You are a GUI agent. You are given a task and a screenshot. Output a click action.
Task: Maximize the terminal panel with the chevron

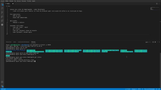tap(157, 42)
